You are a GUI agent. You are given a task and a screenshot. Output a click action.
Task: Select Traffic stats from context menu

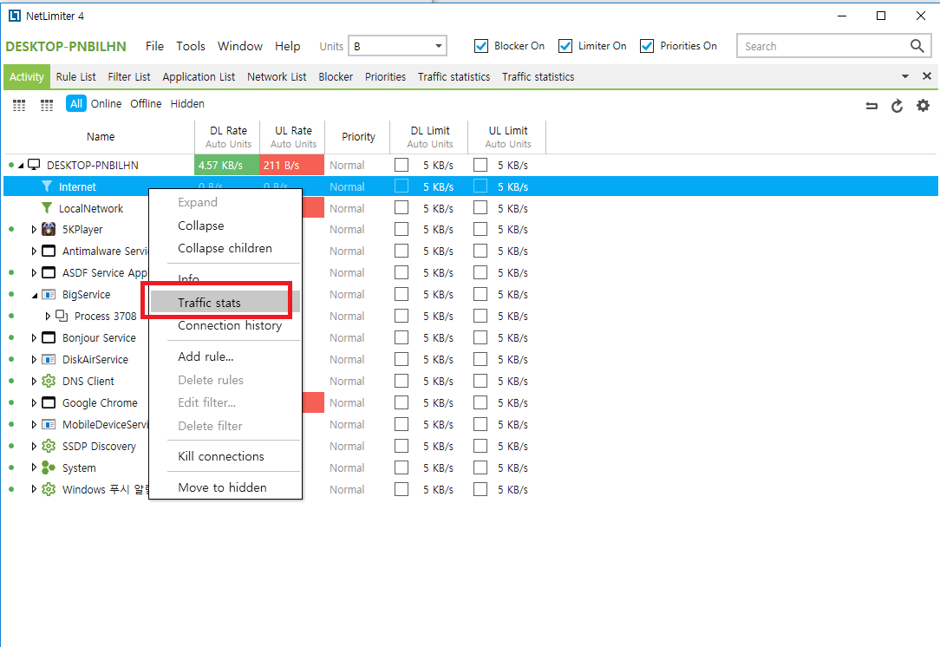tap(225, 302)
